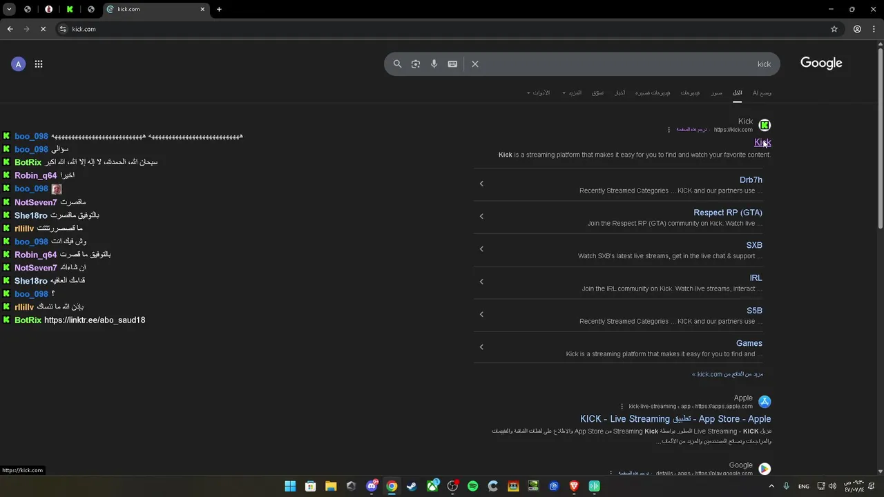Click the ENG language indicator in the tray
Viewport: 884px width, 497px height.
tap(804, 486)
